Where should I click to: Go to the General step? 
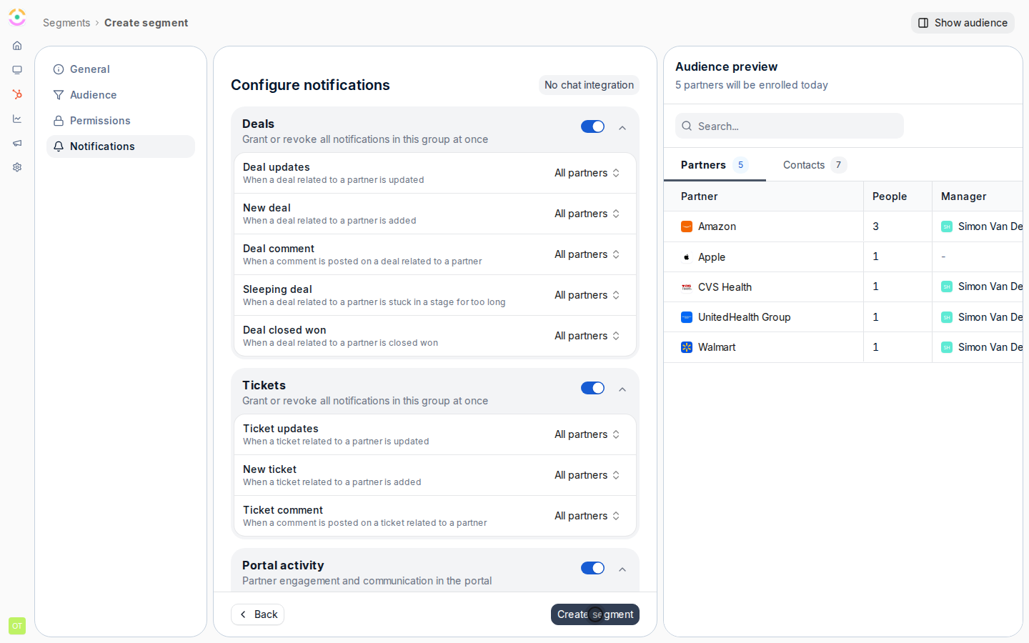(121, 69)
